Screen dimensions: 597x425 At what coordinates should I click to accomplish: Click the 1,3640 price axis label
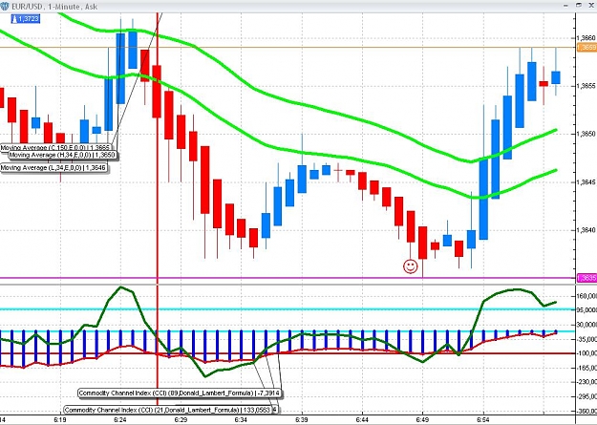click(586, 230)
